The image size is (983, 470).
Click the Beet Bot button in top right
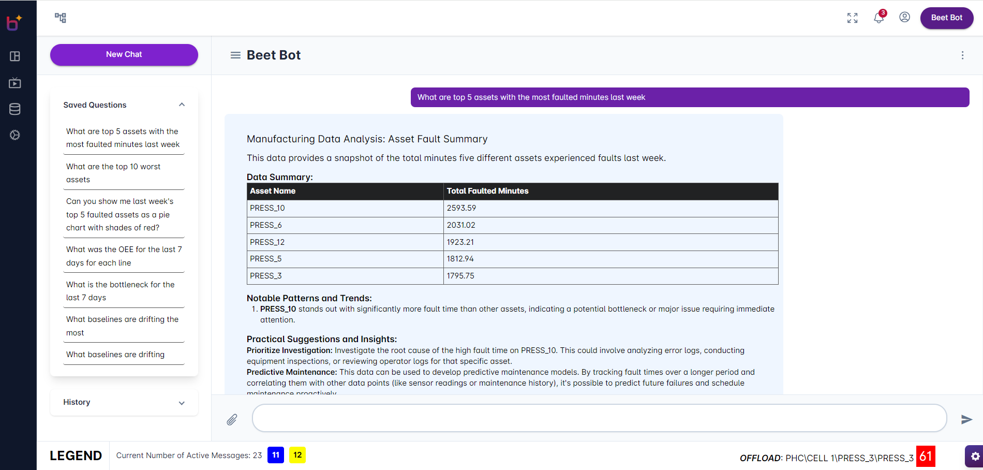coord(946,18)
